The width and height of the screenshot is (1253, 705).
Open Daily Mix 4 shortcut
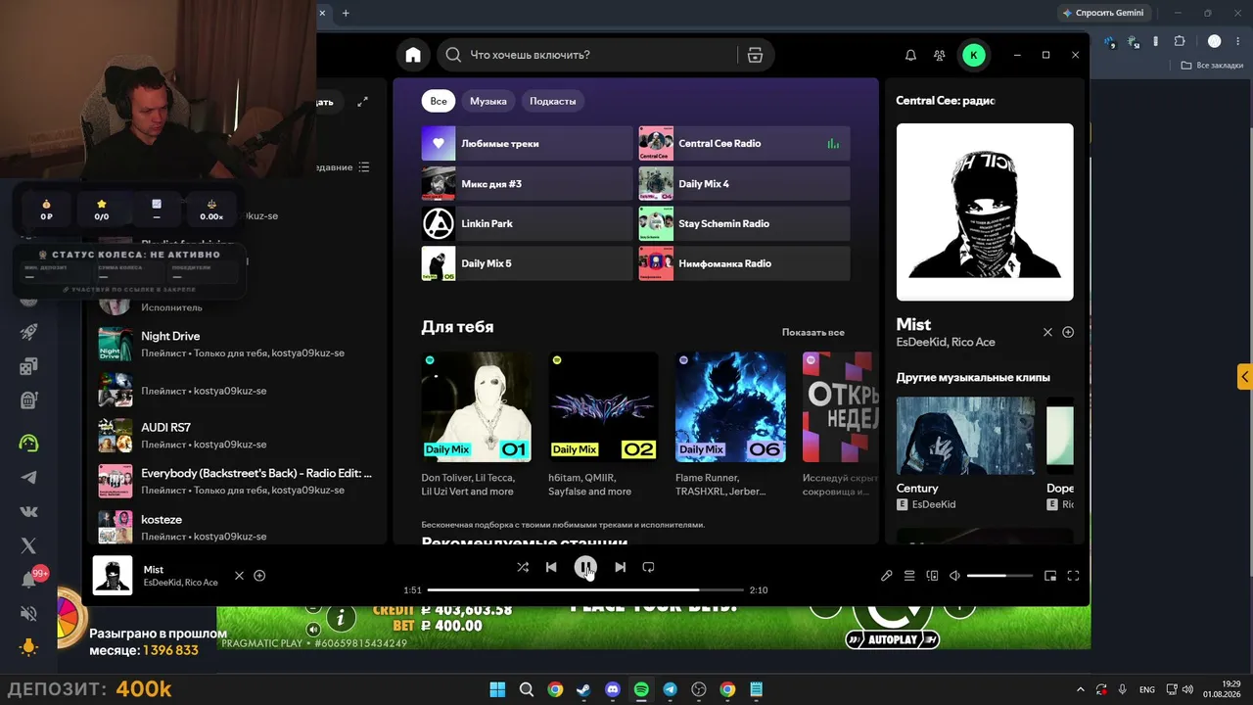(744, 183)
